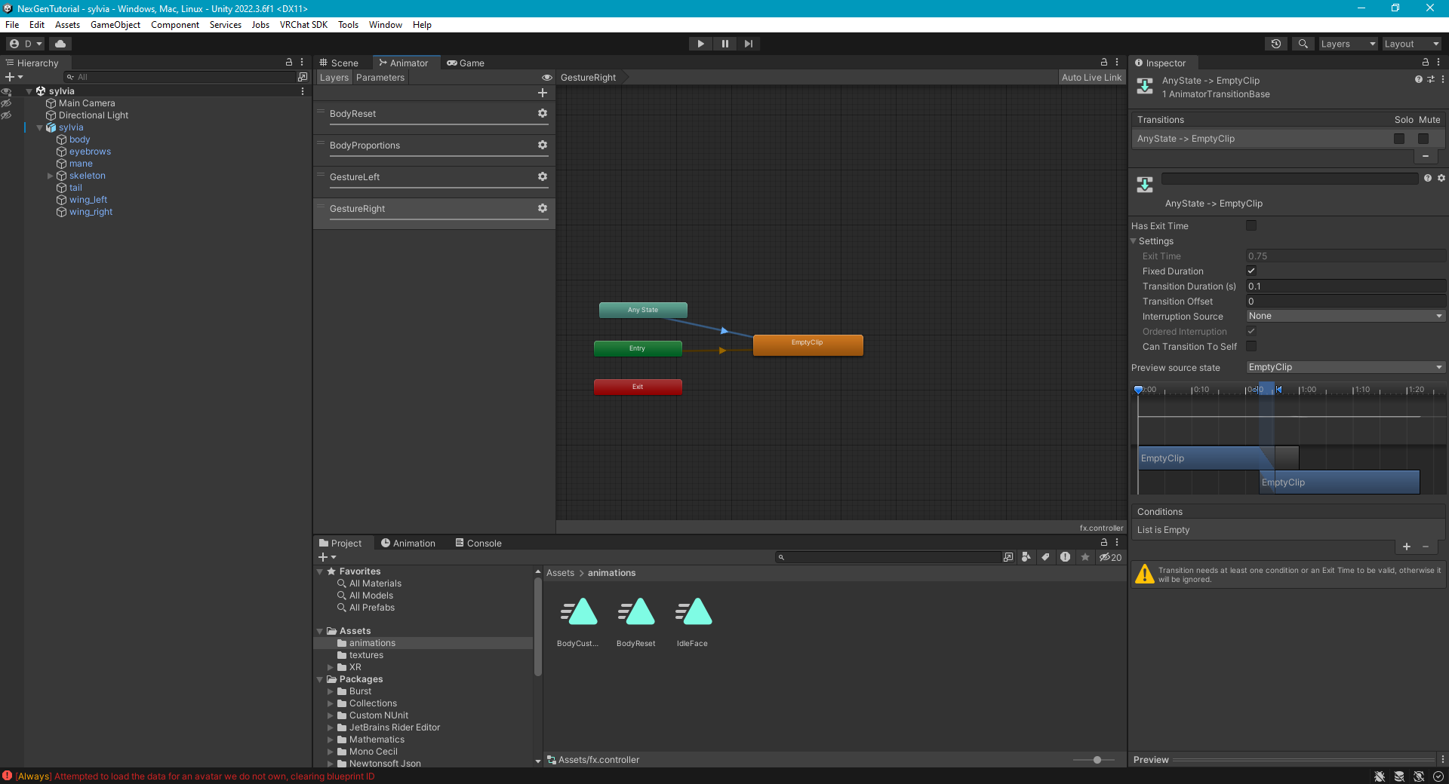Toggle Fixed Duration checkbox

1251,271
